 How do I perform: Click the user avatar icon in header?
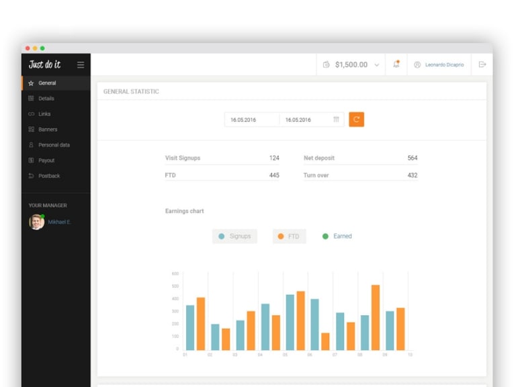tap(417, 64)
